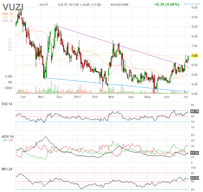The height and width of the screenshot is (192, 203).
Task: Click the +0.30 (4.48%) change value
Action: point(167,4)
